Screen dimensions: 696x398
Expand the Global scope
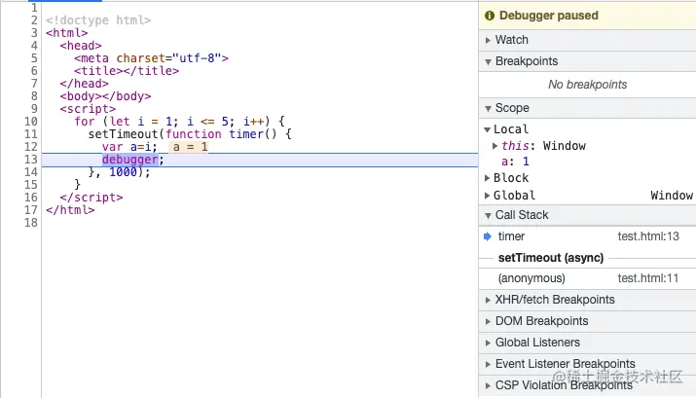coord(487,196)
